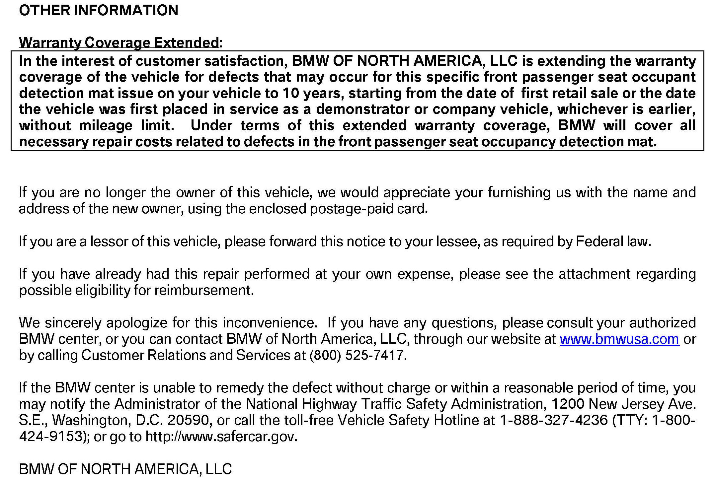The image size is (715, 480).
Task: Click the words "postage-paid card"
Action: pos(368,209)
